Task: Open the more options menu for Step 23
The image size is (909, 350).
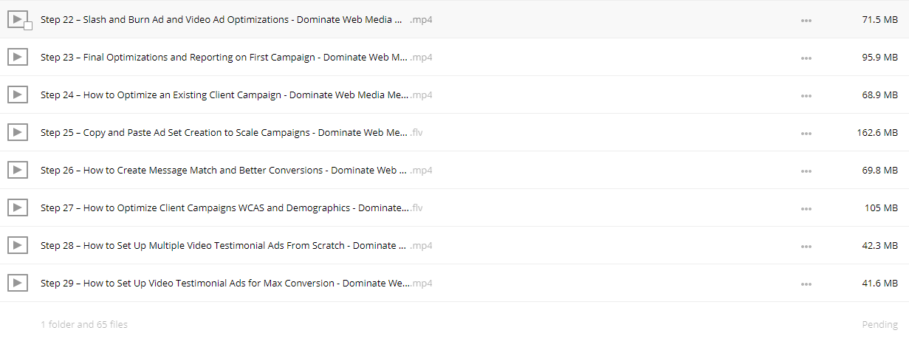Action: pos(806,58)
